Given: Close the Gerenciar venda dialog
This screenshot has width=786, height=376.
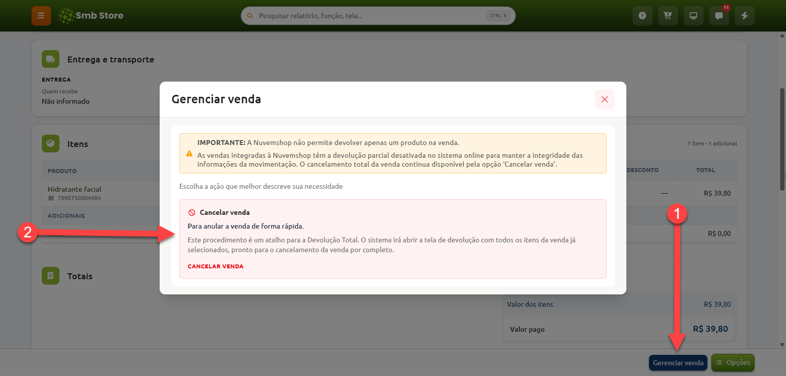Looking at the screenshot, I should click(605, 99).
